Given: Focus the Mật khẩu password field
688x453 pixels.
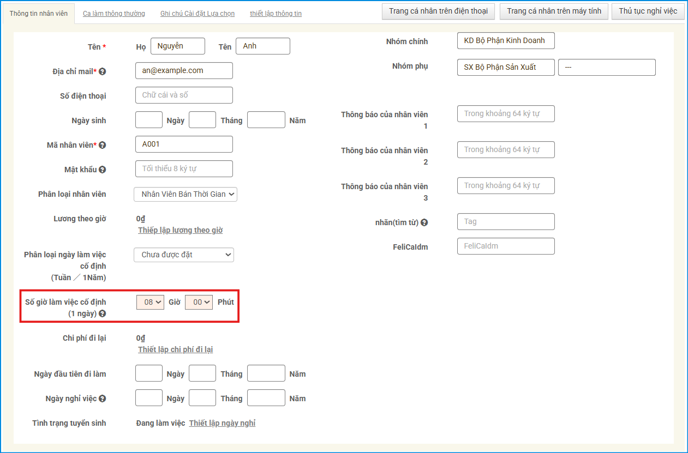Looking at the screenshot, I should [x=184, y=168].
